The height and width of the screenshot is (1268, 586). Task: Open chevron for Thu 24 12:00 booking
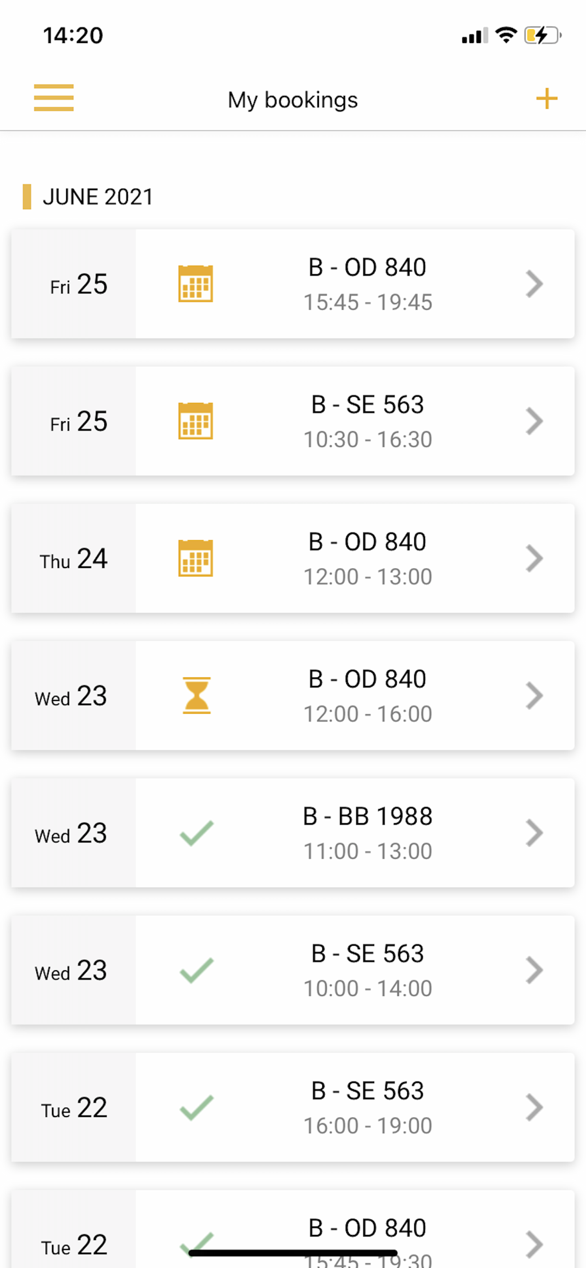click(535, 558)
